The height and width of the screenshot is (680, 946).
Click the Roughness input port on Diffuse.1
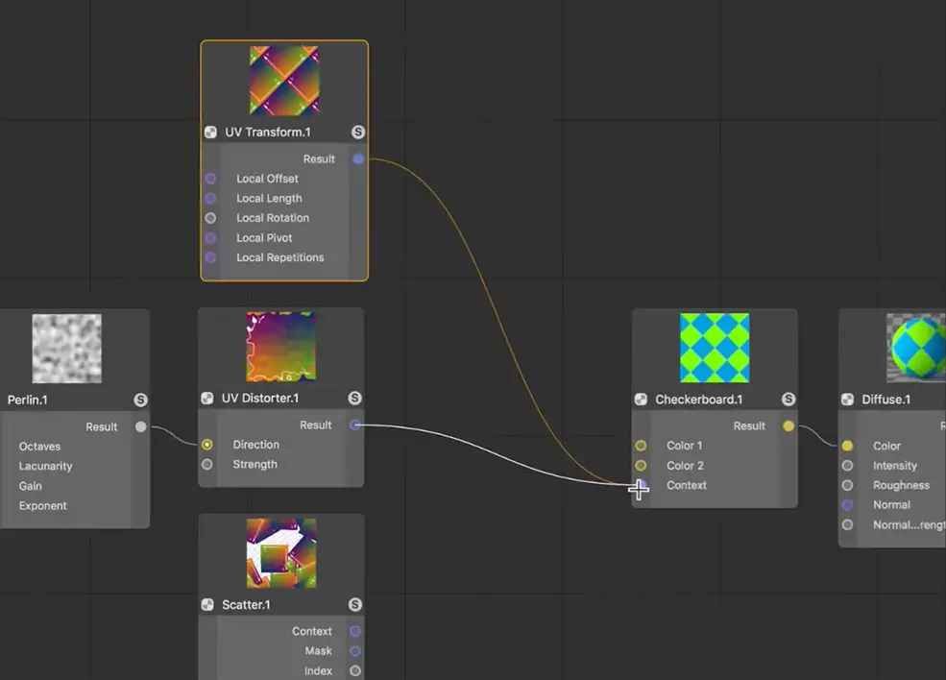(848, 485)
